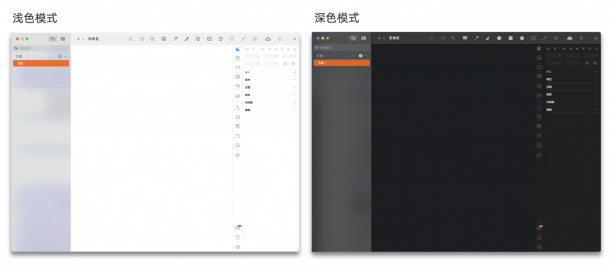Image resolution: width=612 pixels, height=267 pixels.
Task: Select the arrow tool in light window toolbar
Action: click(x=175, y=39)
